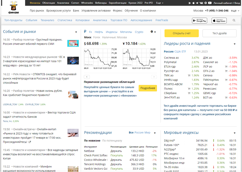Viewport: 242px width, 172px height.
Task: Open the Google Play icon in top bar
Action: 190,3
